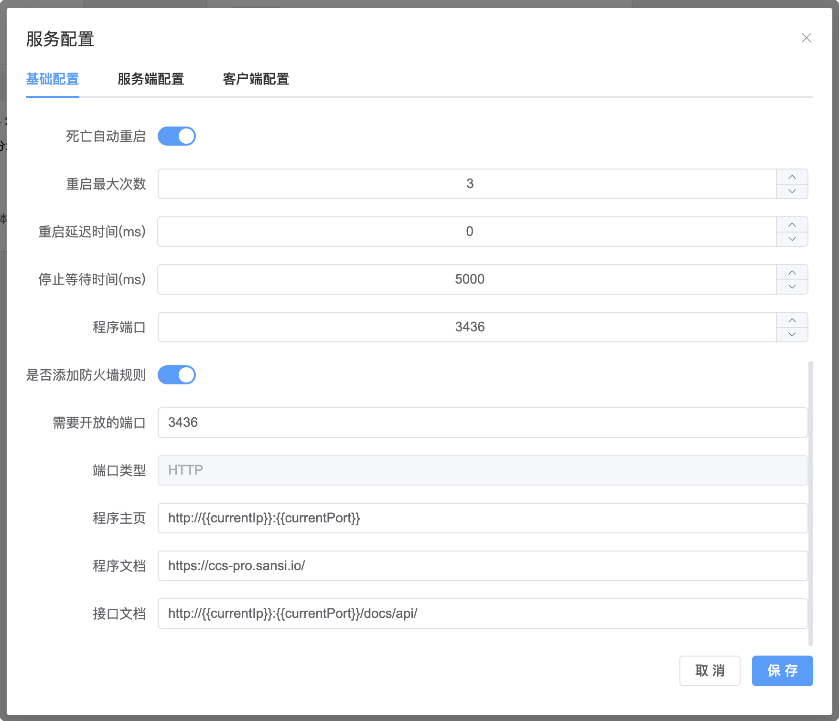Decrease 重启延迟时间(ms) value

792,239
